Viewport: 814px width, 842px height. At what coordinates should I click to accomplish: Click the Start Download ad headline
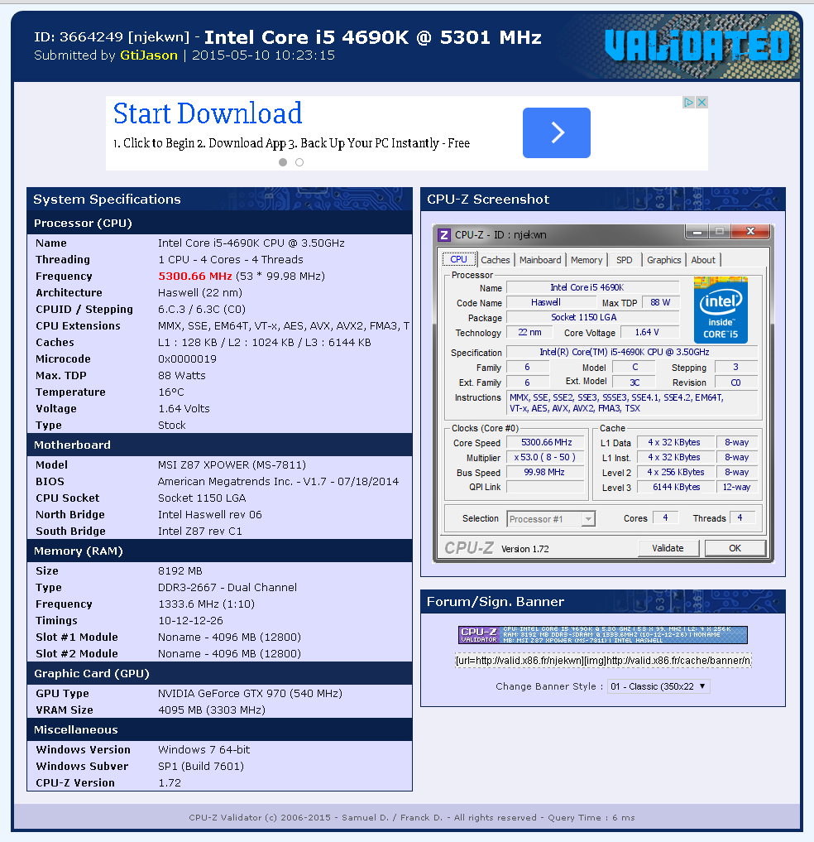208,113
